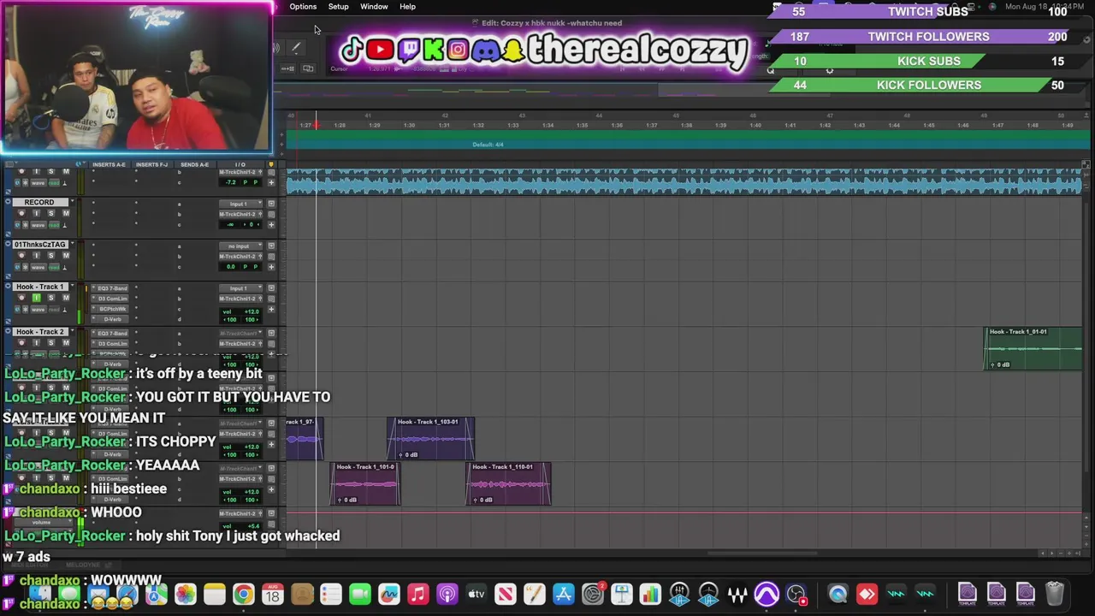Screen dimensions: 1095x616
Task: Open 'wave' track view selector on RECORD track
Action: pyautogui.click(x=38, y=224)
